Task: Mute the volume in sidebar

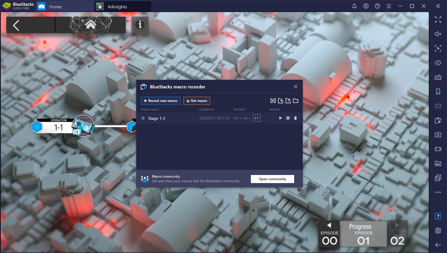Action: click(x=438, y=34)
